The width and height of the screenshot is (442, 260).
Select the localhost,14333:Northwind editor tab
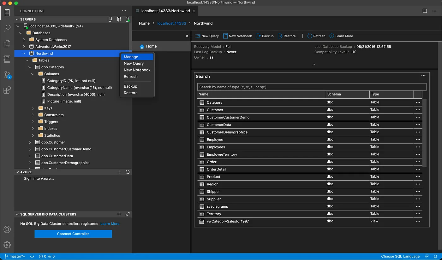165,11
